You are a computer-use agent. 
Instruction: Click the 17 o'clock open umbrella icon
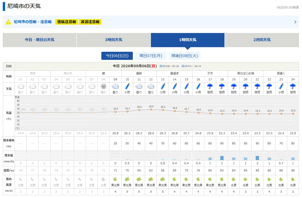pos(210,86)
